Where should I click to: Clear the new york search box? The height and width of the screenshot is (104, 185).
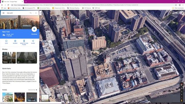click(36, 13)
